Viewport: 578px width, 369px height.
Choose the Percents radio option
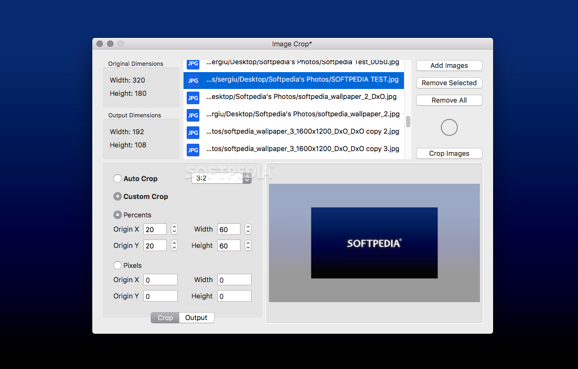click(117, 214)
